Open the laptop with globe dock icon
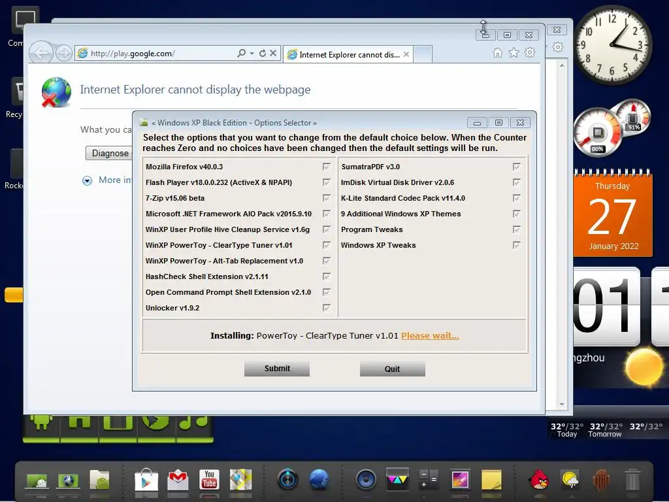This screenshot has width=669, height=502. (68, 480)
